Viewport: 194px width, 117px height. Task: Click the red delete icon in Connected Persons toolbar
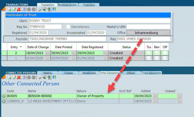19,77
